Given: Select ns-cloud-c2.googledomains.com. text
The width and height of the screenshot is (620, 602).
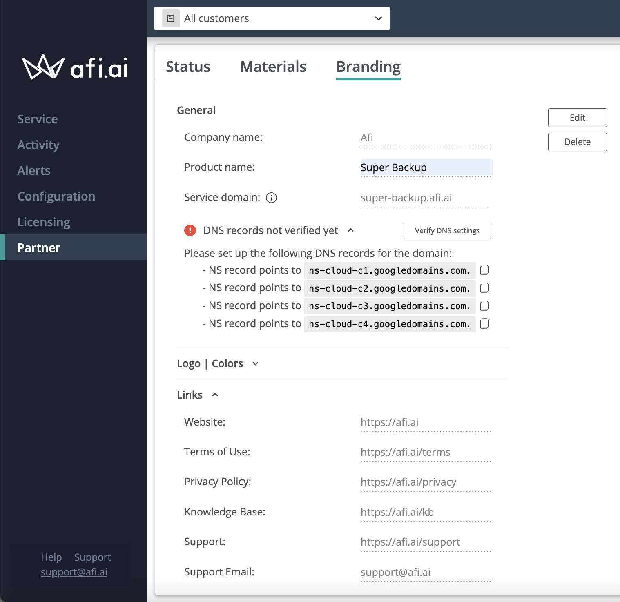Looking at the screenshot, I should (390, 288).
